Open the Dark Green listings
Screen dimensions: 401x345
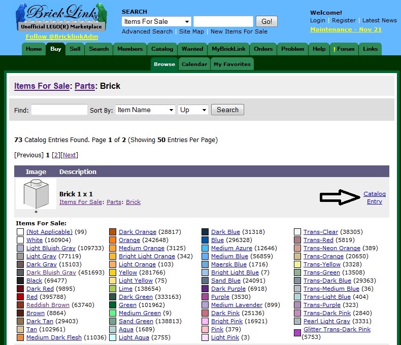tap(136, 297)
